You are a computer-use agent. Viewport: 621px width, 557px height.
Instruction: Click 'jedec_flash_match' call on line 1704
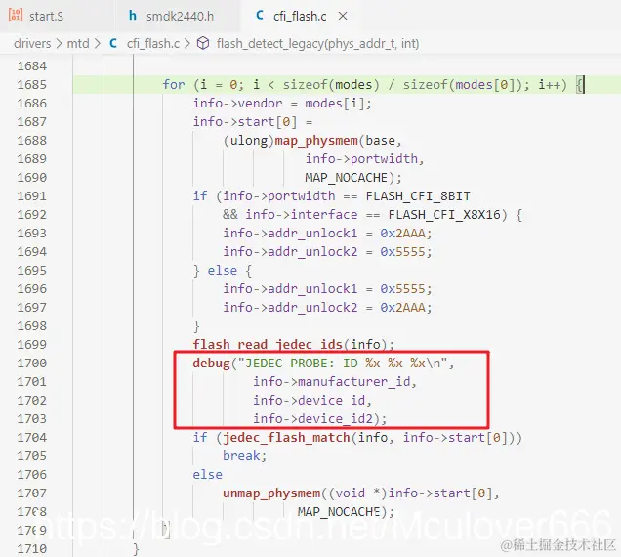(286, 437)
